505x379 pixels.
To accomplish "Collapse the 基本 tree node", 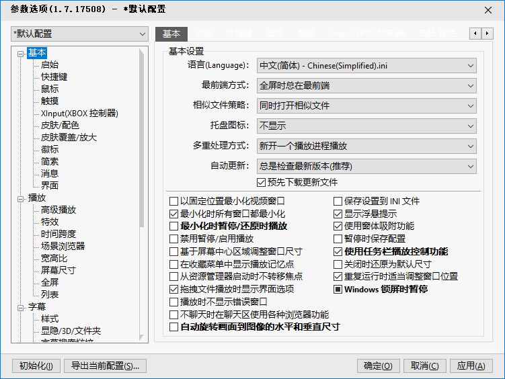I will point(21,54).
